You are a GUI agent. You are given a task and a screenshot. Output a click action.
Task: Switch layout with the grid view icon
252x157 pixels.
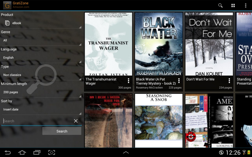(233, 5)
